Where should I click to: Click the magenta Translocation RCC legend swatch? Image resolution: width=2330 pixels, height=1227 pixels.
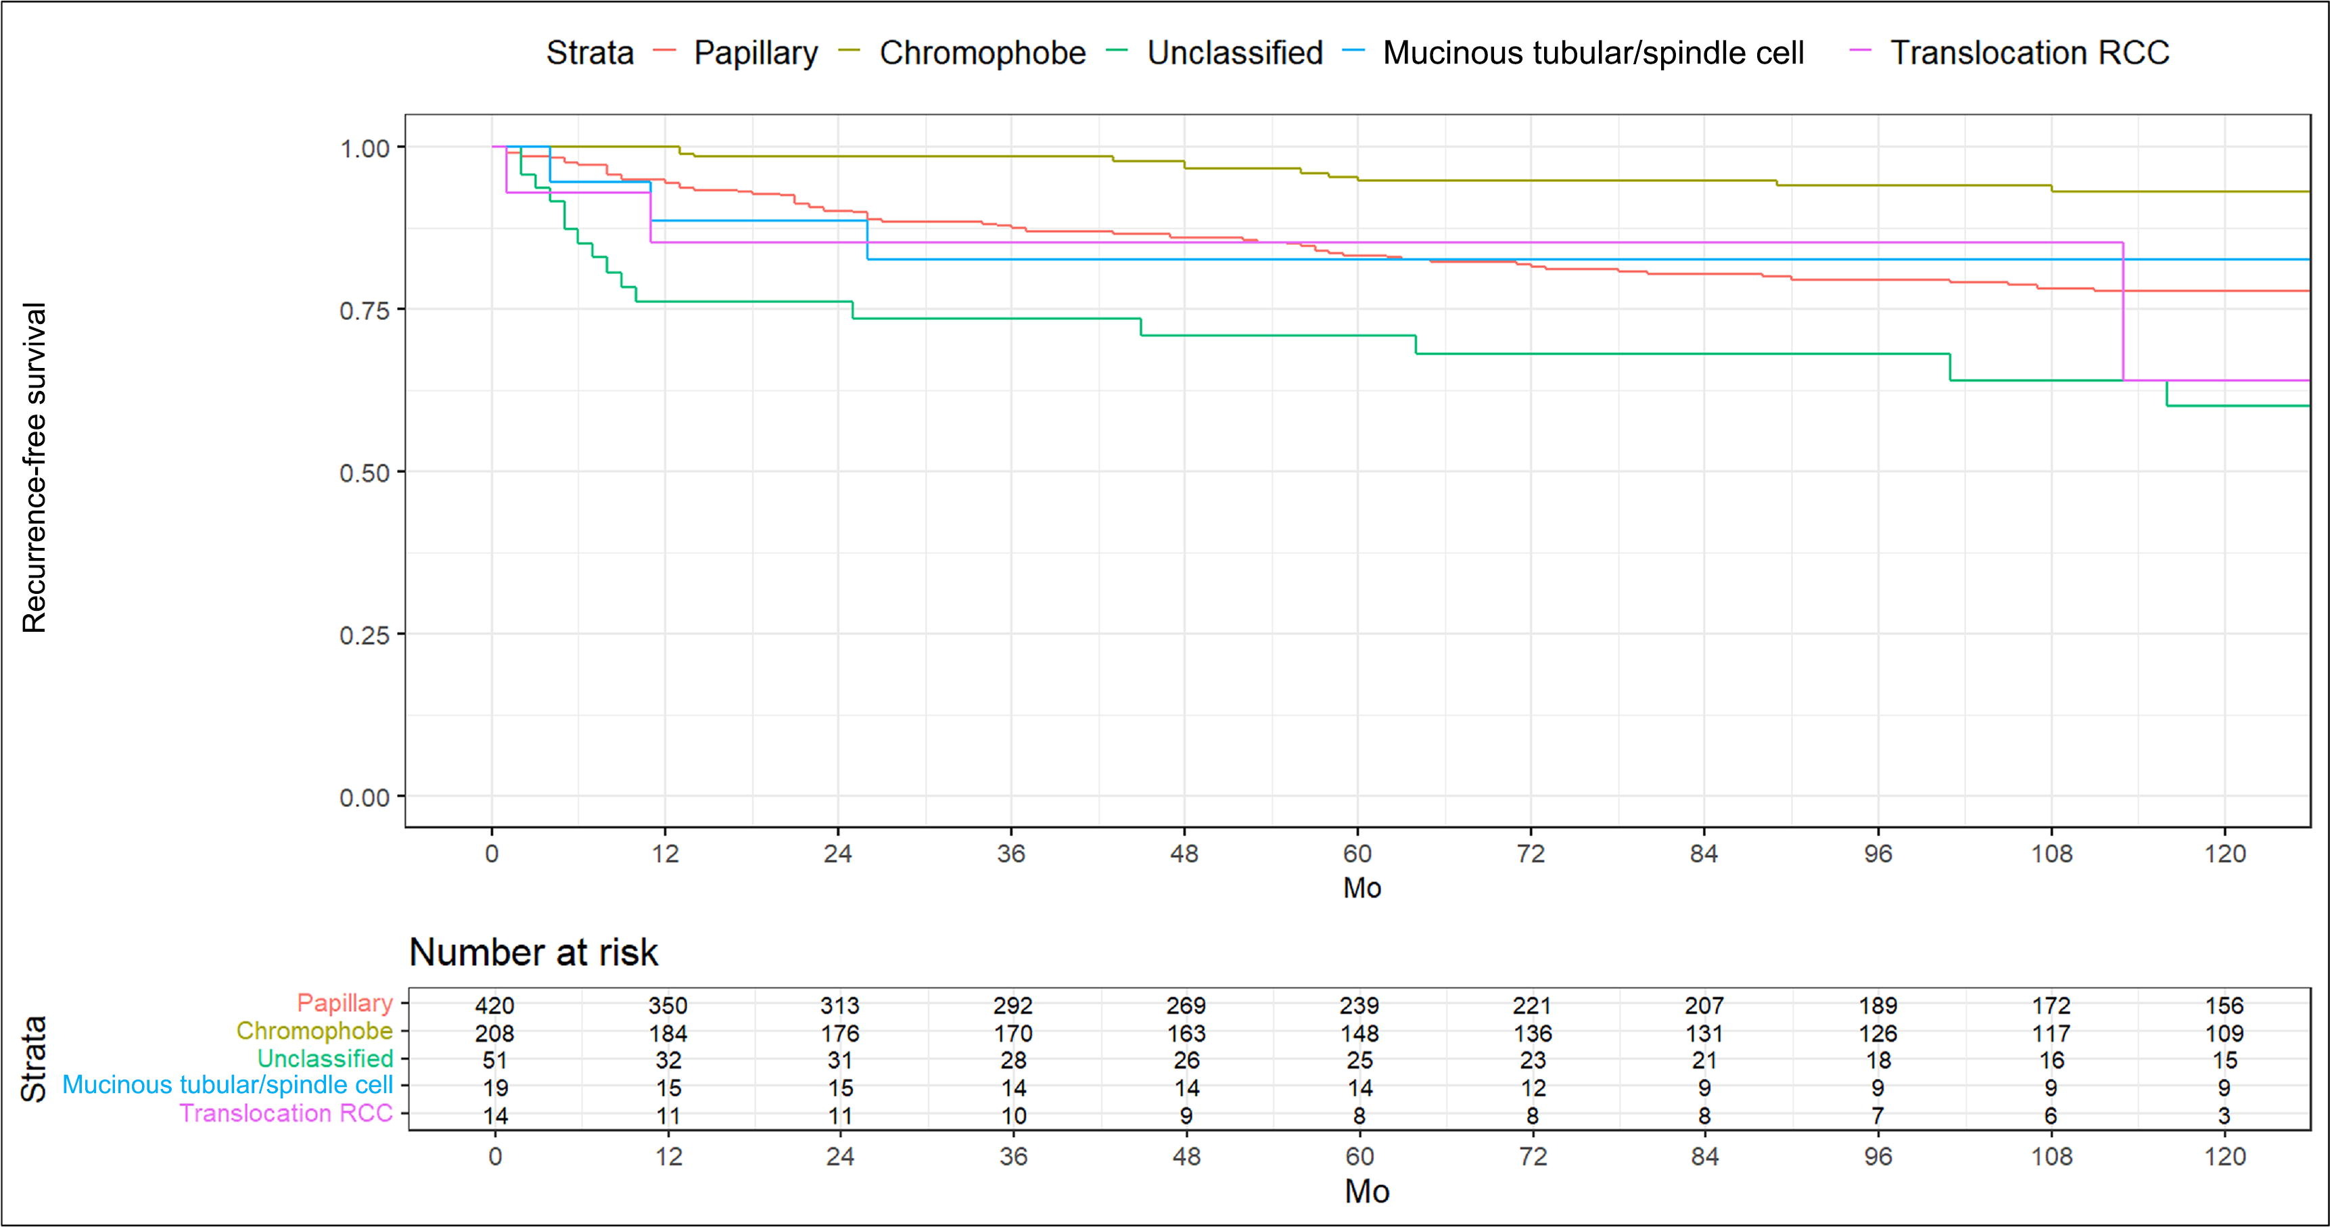coord(1861,51)
